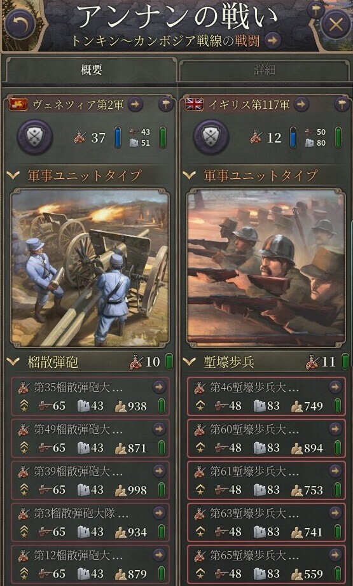353x586 pixels.
Task: Collapse the 榴散弾砲 unit list
Action: 13,362
